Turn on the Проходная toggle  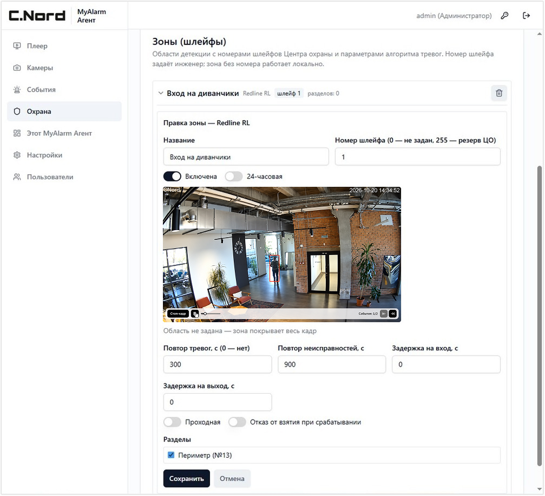[x=172, y=422]
